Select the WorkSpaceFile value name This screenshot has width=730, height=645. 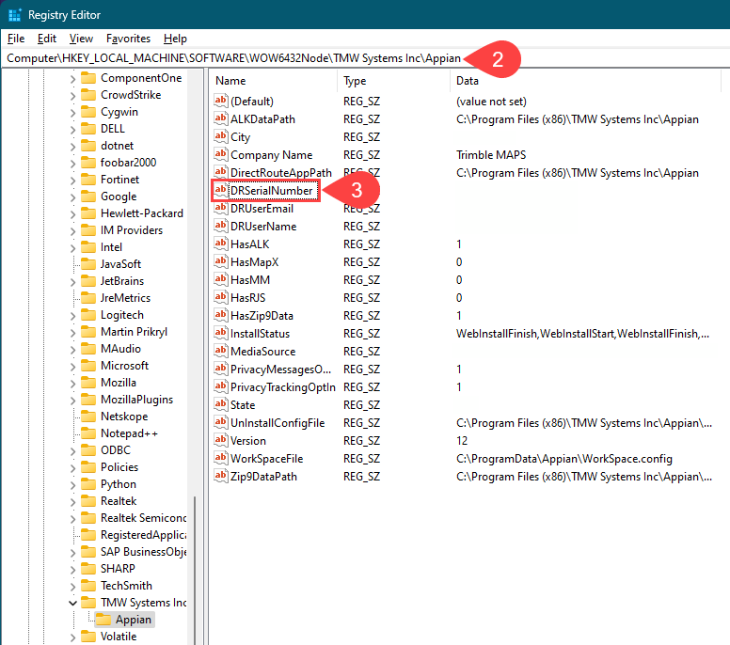[x=267, y=459]
